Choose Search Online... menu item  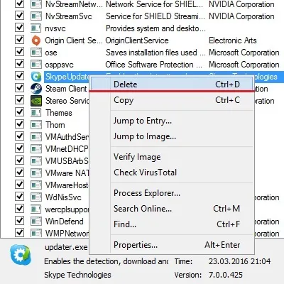pyautogui.click(x=172, y=209)
